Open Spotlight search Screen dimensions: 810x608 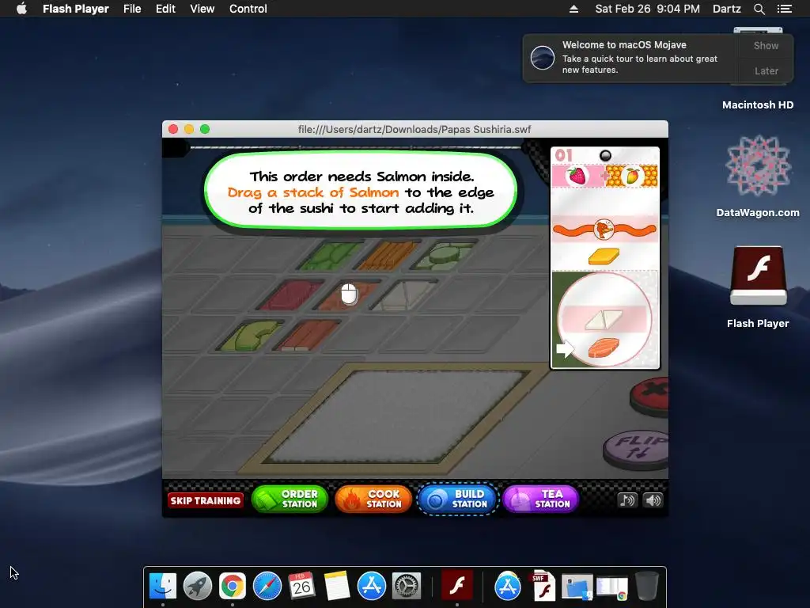pos(759,9)
